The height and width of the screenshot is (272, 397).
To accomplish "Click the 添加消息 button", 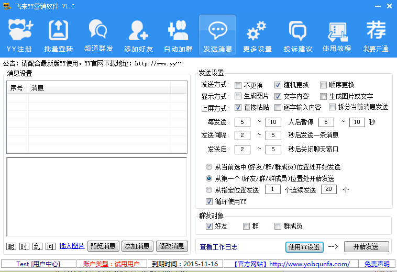I will (x=137, y=246).
